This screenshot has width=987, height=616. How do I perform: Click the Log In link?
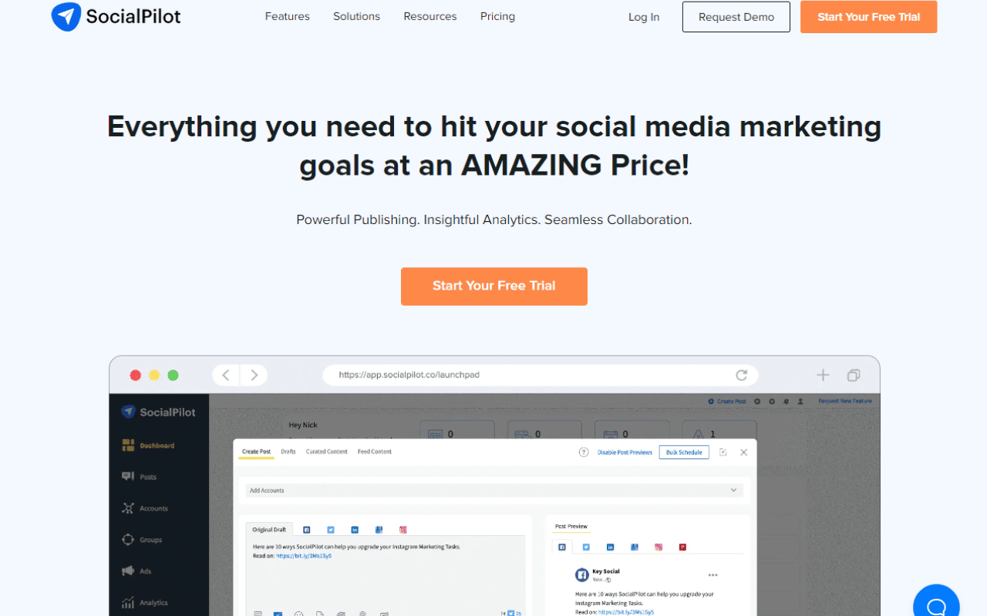(x=644, y=17)
